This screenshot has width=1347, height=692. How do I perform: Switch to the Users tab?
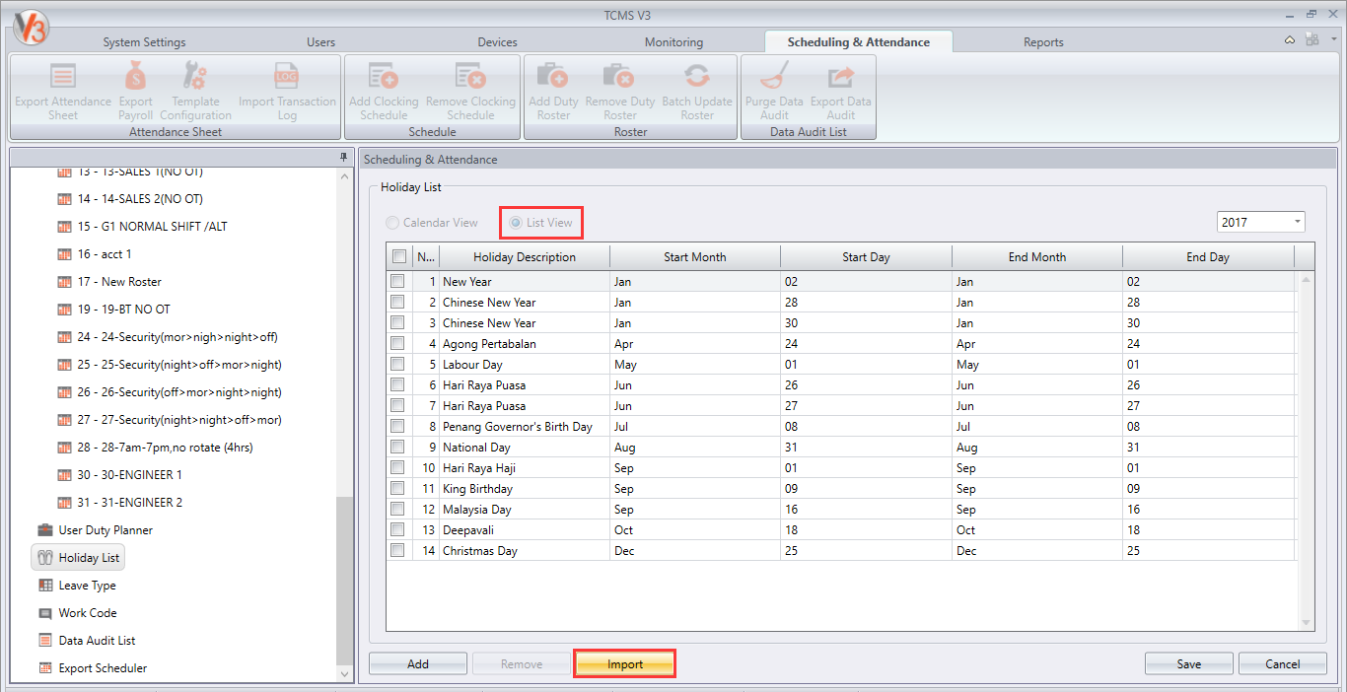coord(320,42)
